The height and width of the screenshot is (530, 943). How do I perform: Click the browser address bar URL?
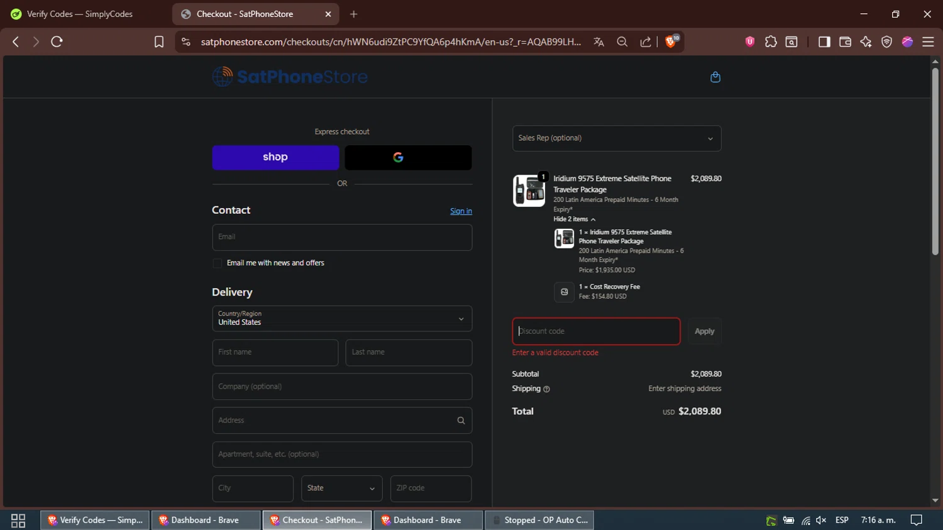pos(390,41)
